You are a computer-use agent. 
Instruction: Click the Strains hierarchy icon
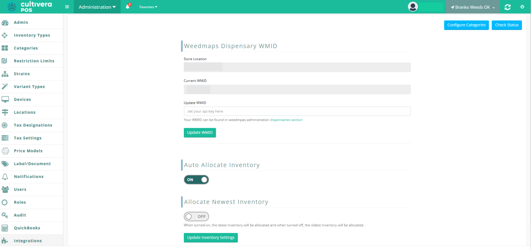5,74
